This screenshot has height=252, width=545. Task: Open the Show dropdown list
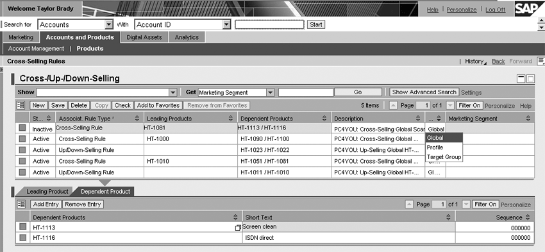click(x=172, y=92)
